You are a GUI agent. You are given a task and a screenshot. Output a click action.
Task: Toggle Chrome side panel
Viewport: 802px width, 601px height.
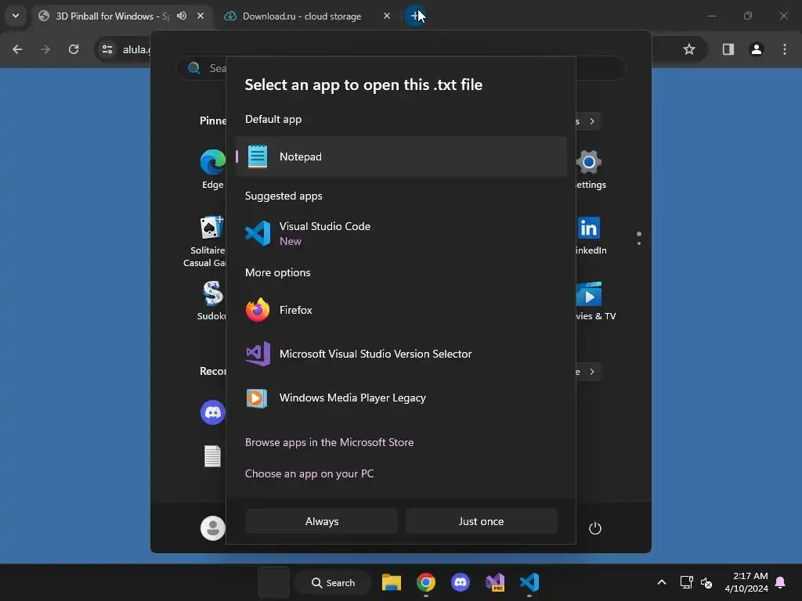tap(728, 49)
